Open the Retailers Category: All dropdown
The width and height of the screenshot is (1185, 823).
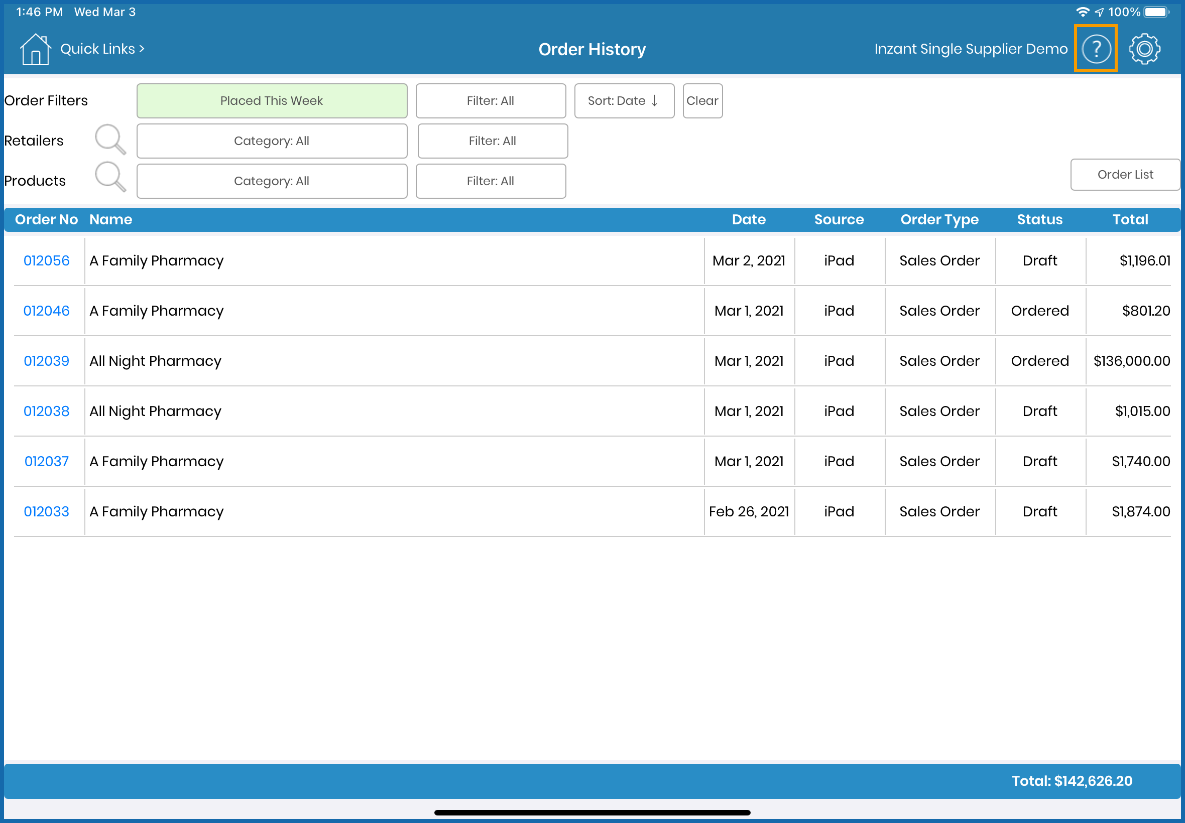[271, 141]
